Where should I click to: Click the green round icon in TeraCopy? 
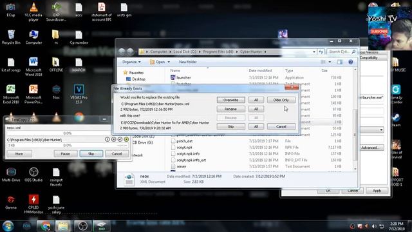[126, 139]
